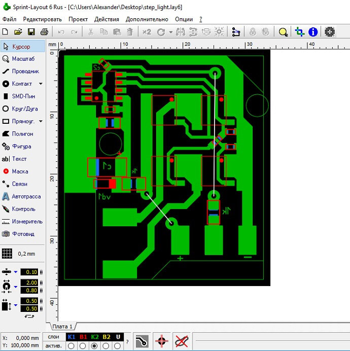
Task: Mirror selection horizontally icon
Action: coord(180,32)
